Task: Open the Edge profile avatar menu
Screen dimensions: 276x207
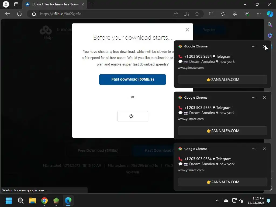Action: pos(6,4)
